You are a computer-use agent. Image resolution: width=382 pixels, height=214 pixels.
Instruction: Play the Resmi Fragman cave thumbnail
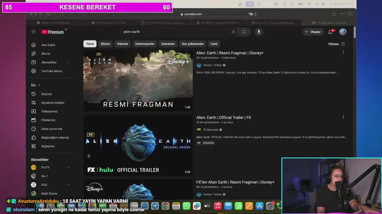coord(138,81)
